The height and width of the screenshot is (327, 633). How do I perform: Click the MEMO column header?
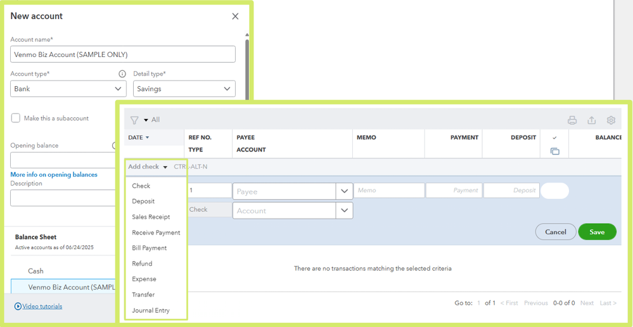366,138
